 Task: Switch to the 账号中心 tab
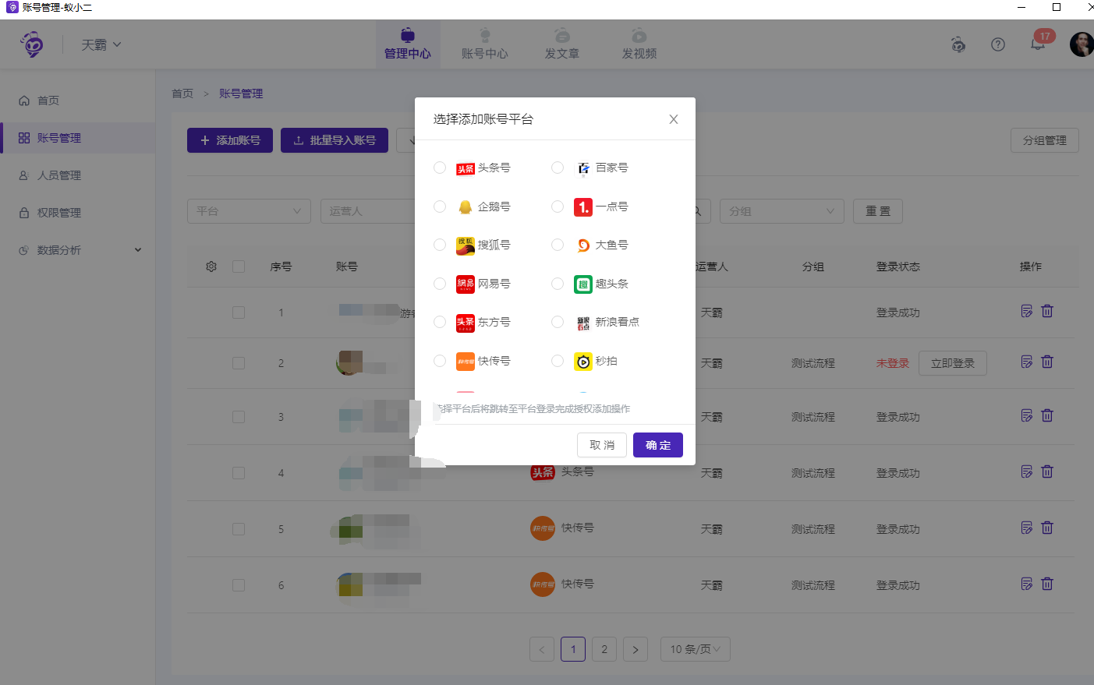[485, 44]
